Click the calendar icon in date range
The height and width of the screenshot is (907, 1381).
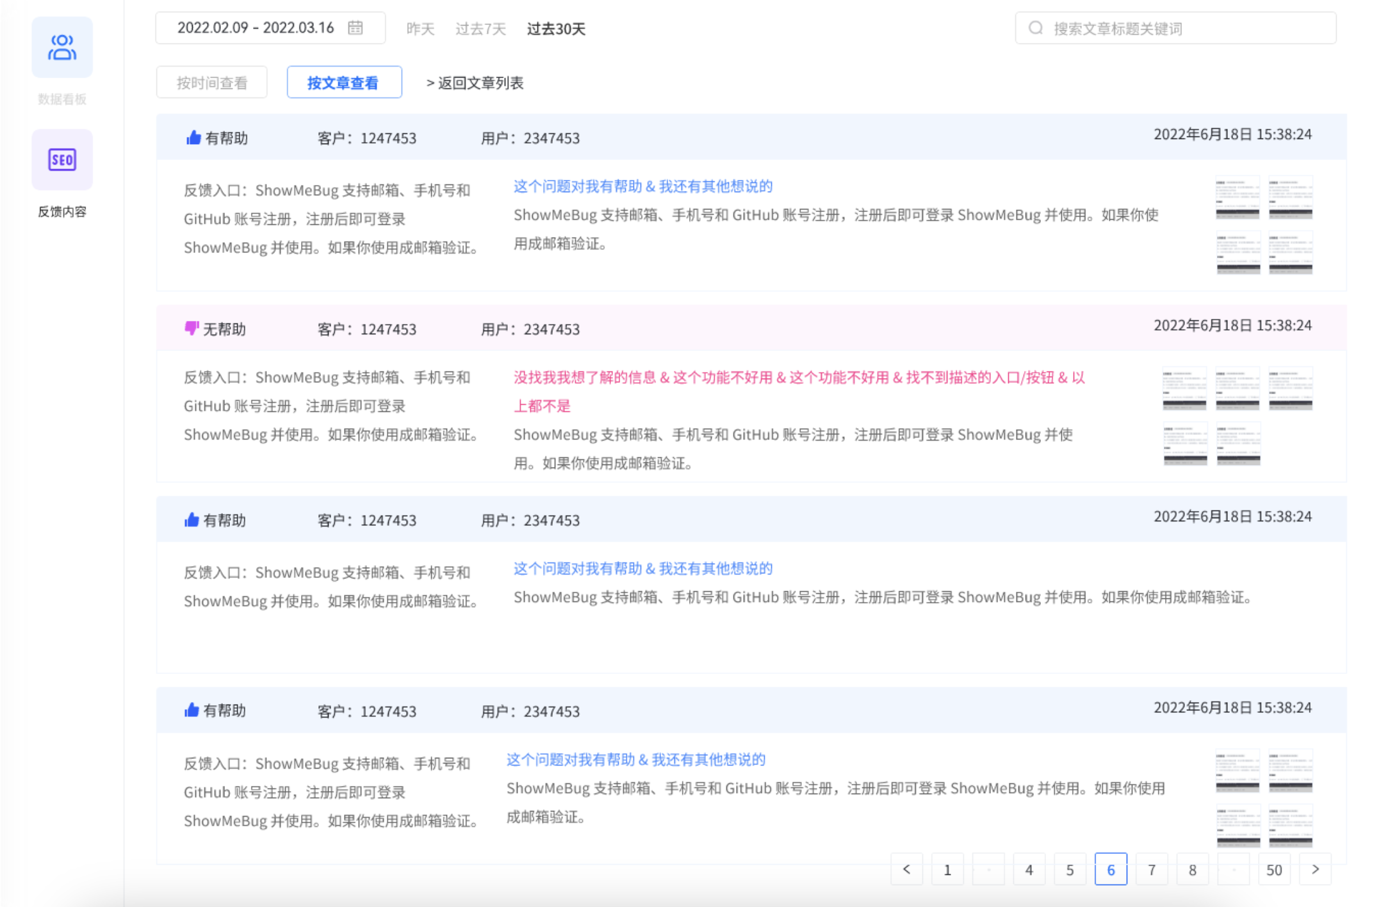pos(355,28)
